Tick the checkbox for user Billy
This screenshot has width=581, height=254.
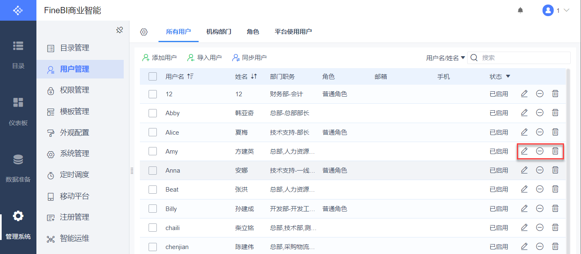pos(153,209)
